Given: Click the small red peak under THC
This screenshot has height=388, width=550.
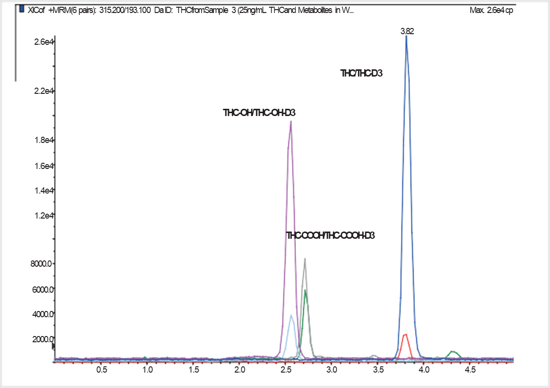Looking at the screenshot, I should (x=405, y=336).
